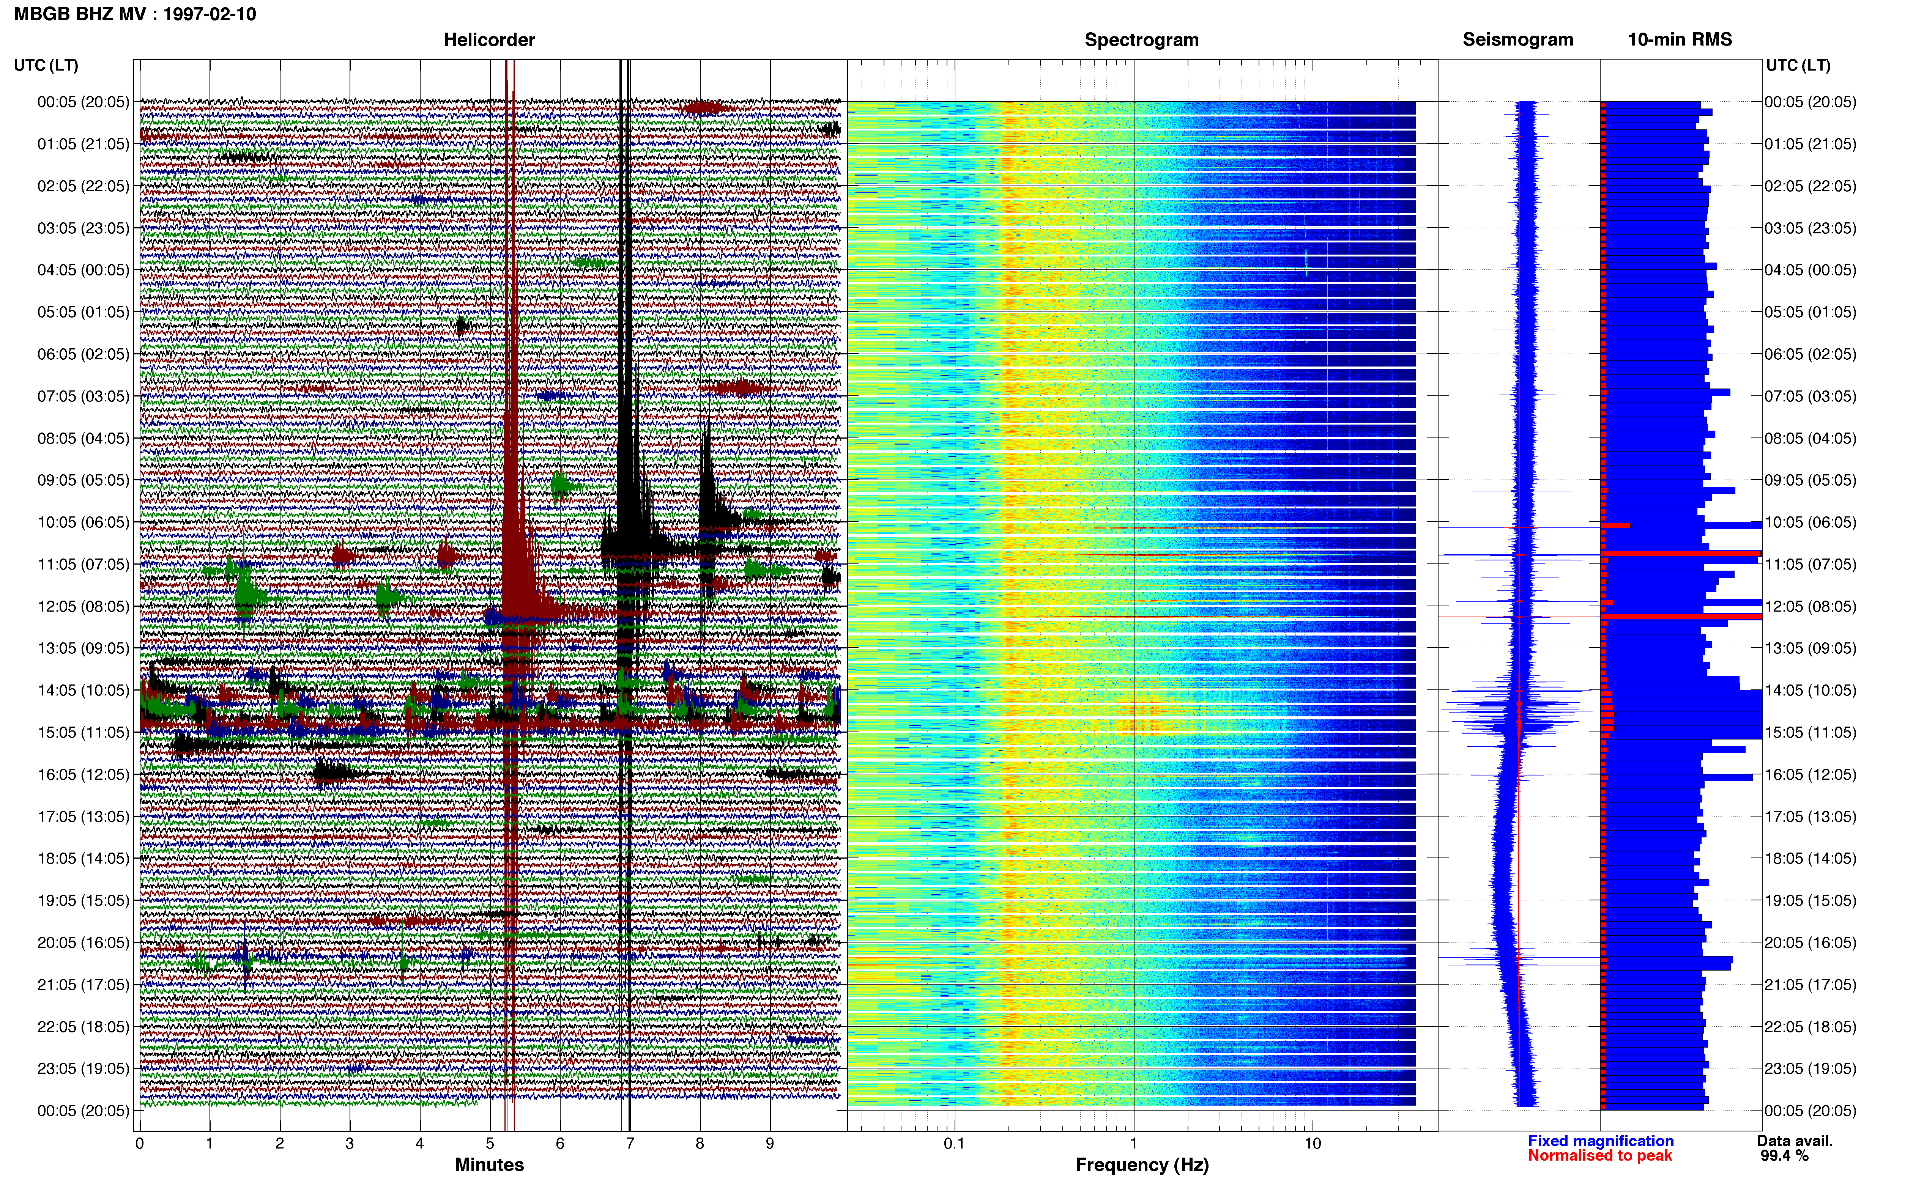Click left time label '19:05 (15:05)'
The image size is (1905, 1191).
point(83,900)
